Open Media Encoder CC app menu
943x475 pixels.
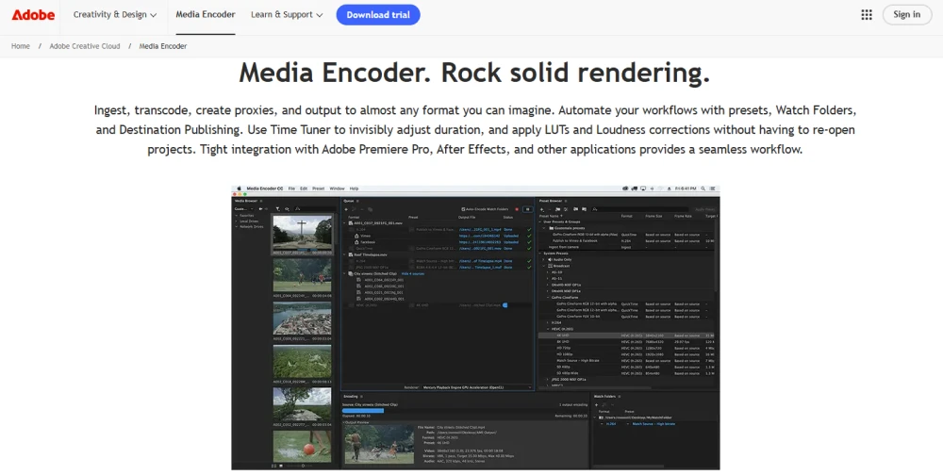[265, 188]
